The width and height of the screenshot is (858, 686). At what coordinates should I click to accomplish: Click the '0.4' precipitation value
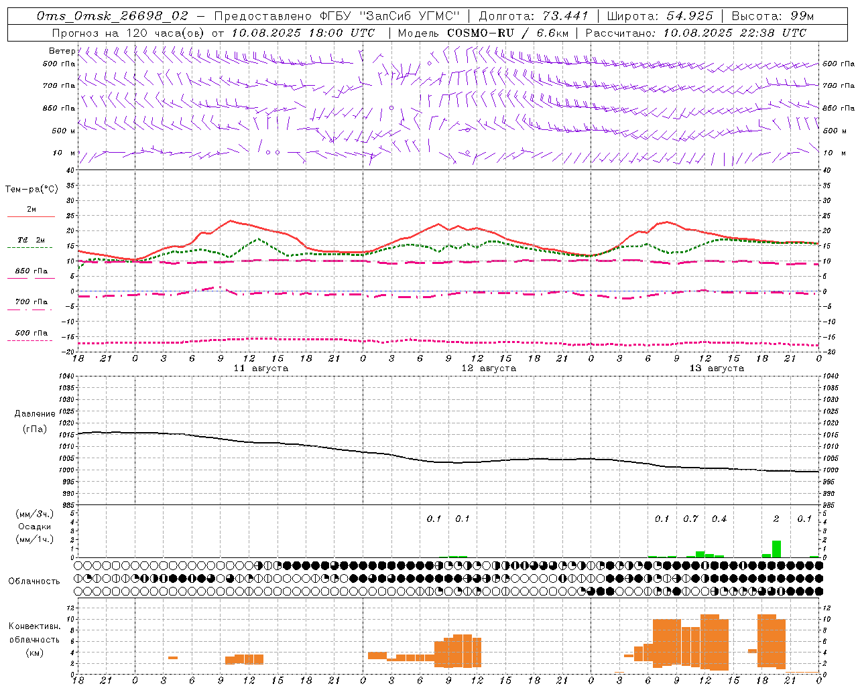[x=719, y=519]
